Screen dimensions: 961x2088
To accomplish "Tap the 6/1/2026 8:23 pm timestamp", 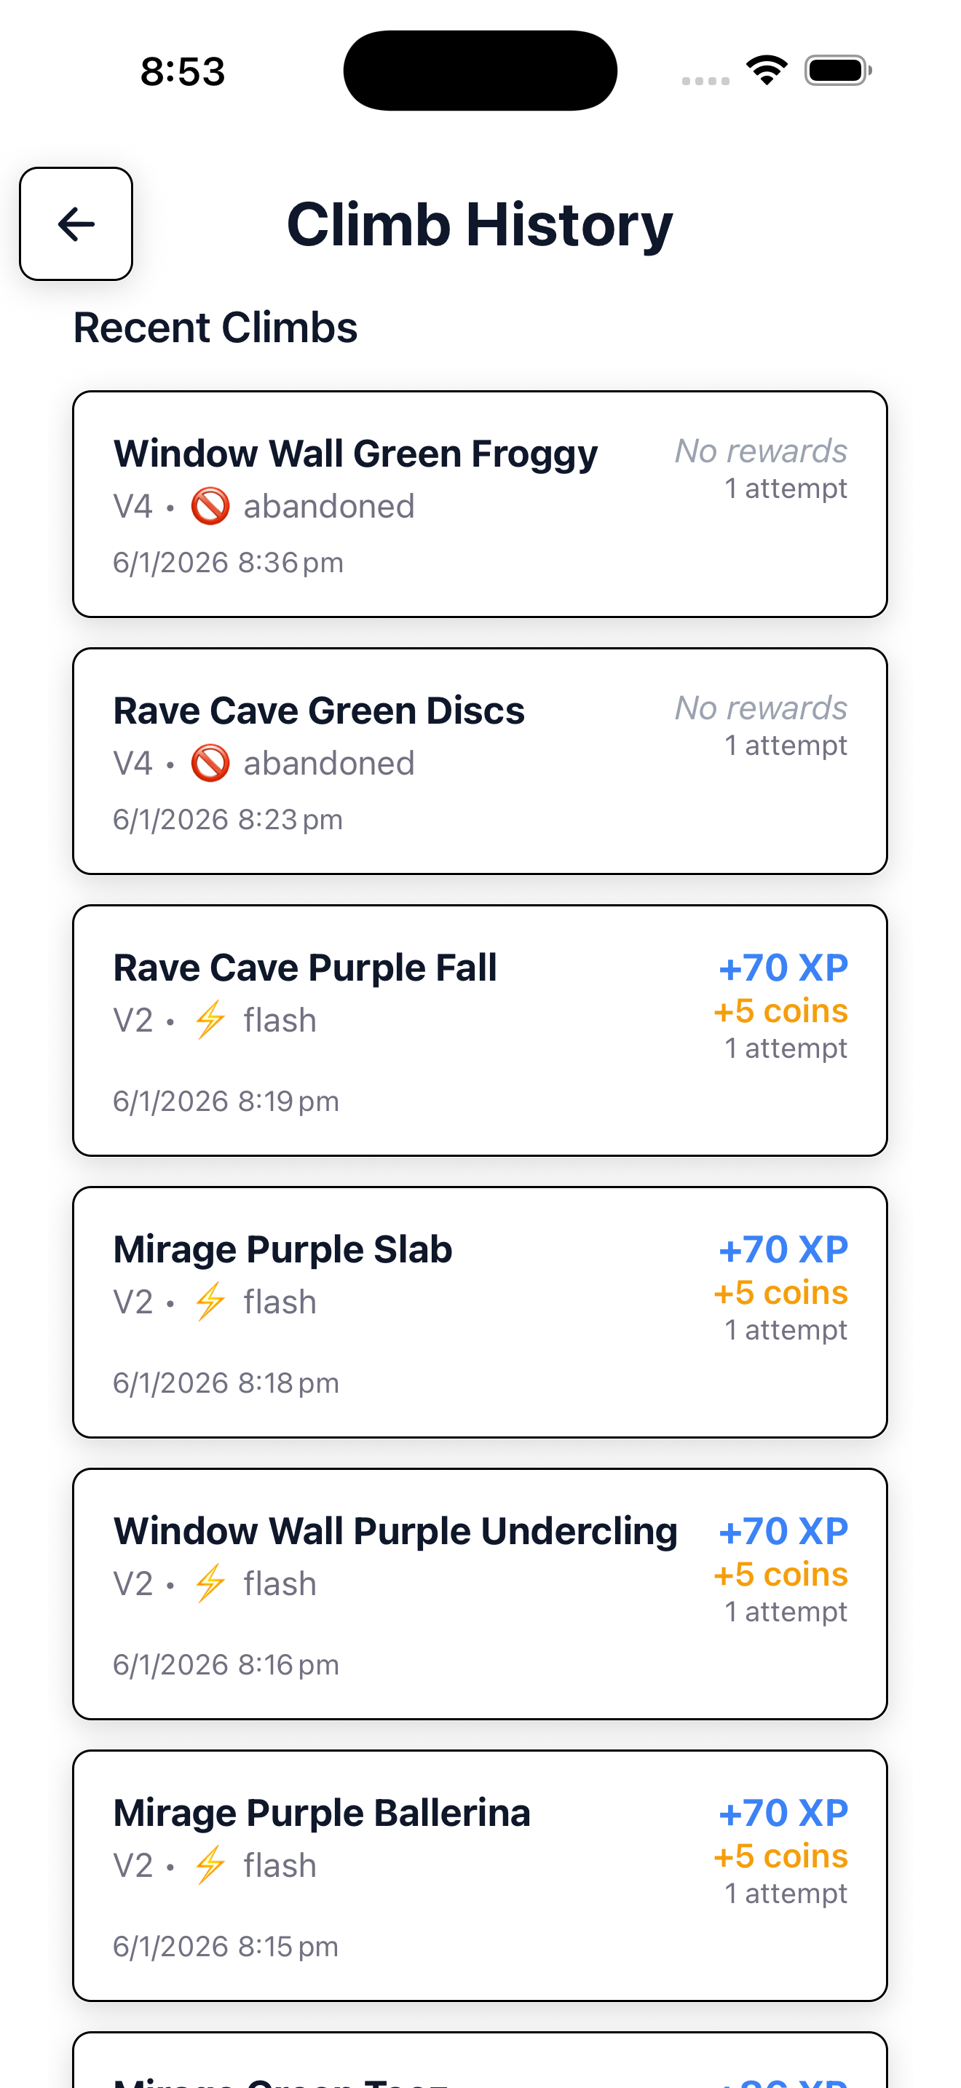I will click(228, 820).
